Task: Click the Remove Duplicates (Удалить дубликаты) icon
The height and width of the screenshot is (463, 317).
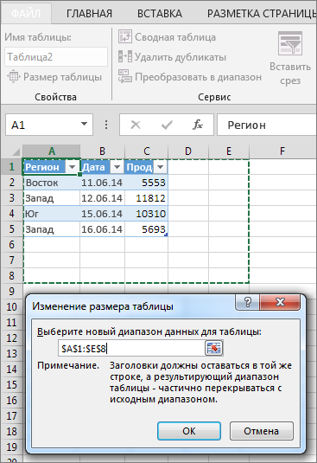Action: point(125,56)
